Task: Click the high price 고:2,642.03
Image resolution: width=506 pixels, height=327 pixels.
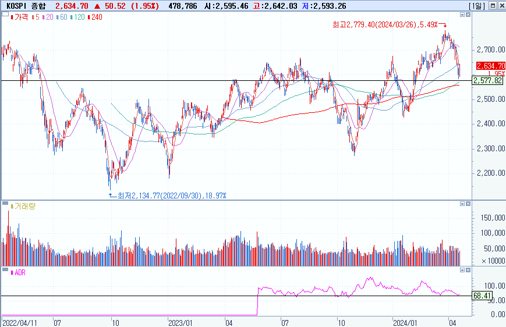Action: point(275,6)
